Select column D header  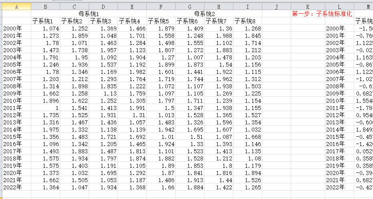coord(103,7)
